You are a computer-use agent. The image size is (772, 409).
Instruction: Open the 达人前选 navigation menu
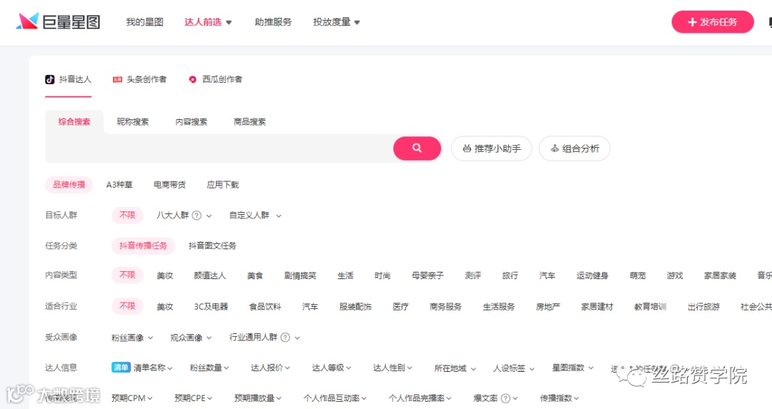(x=208, y=22)
